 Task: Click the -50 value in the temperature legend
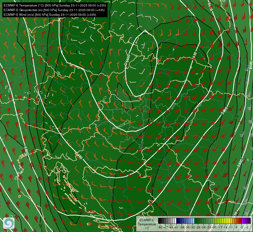click(x=160, y=227)
